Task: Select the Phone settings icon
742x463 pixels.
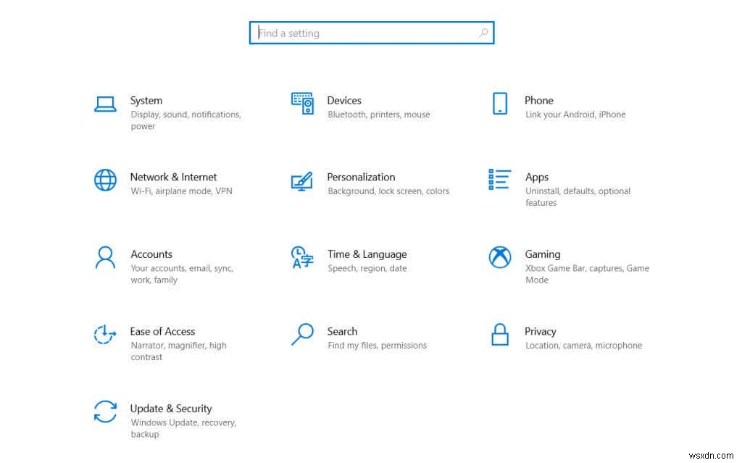Action: click(x=499, y=102)
